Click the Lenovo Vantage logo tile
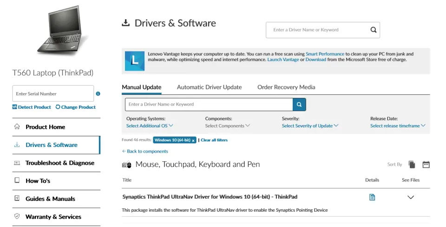The height and width of the screenshot is (227, 446). click(135, 60)
